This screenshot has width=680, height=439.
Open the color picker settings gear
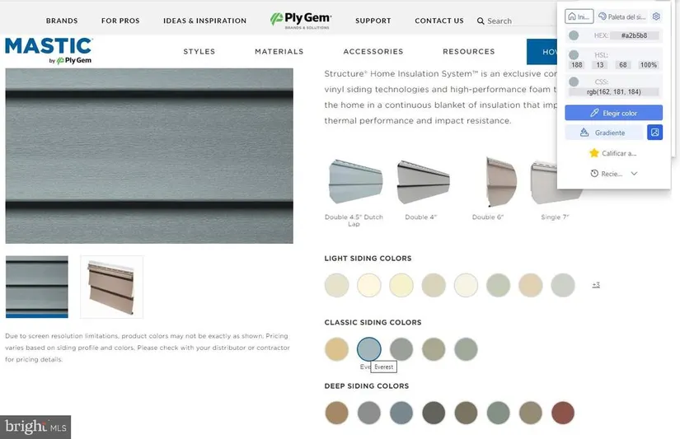[x=656, y=16]
